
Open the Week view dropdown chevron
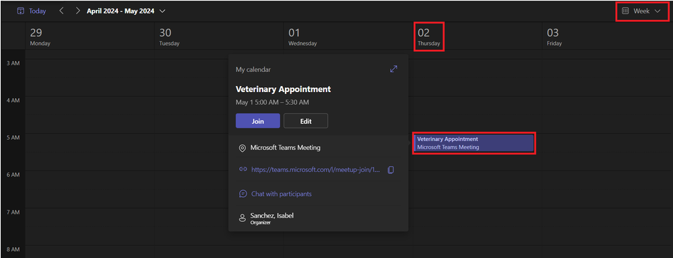[658, 11]
